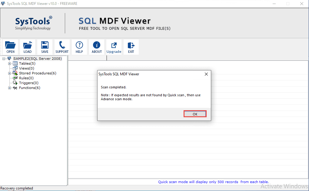The width and height of the screenshot is (309, 191).
Task: Close the main application window
Action: click(302, 4)
